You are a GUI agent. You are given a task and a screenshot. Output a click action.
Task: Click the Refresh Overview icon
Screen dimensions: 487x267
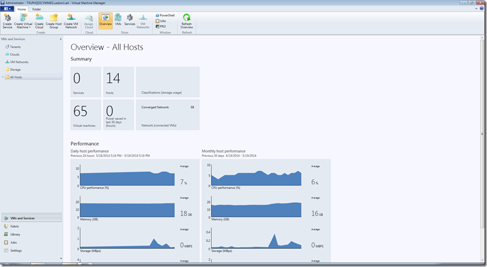(187, 21)
